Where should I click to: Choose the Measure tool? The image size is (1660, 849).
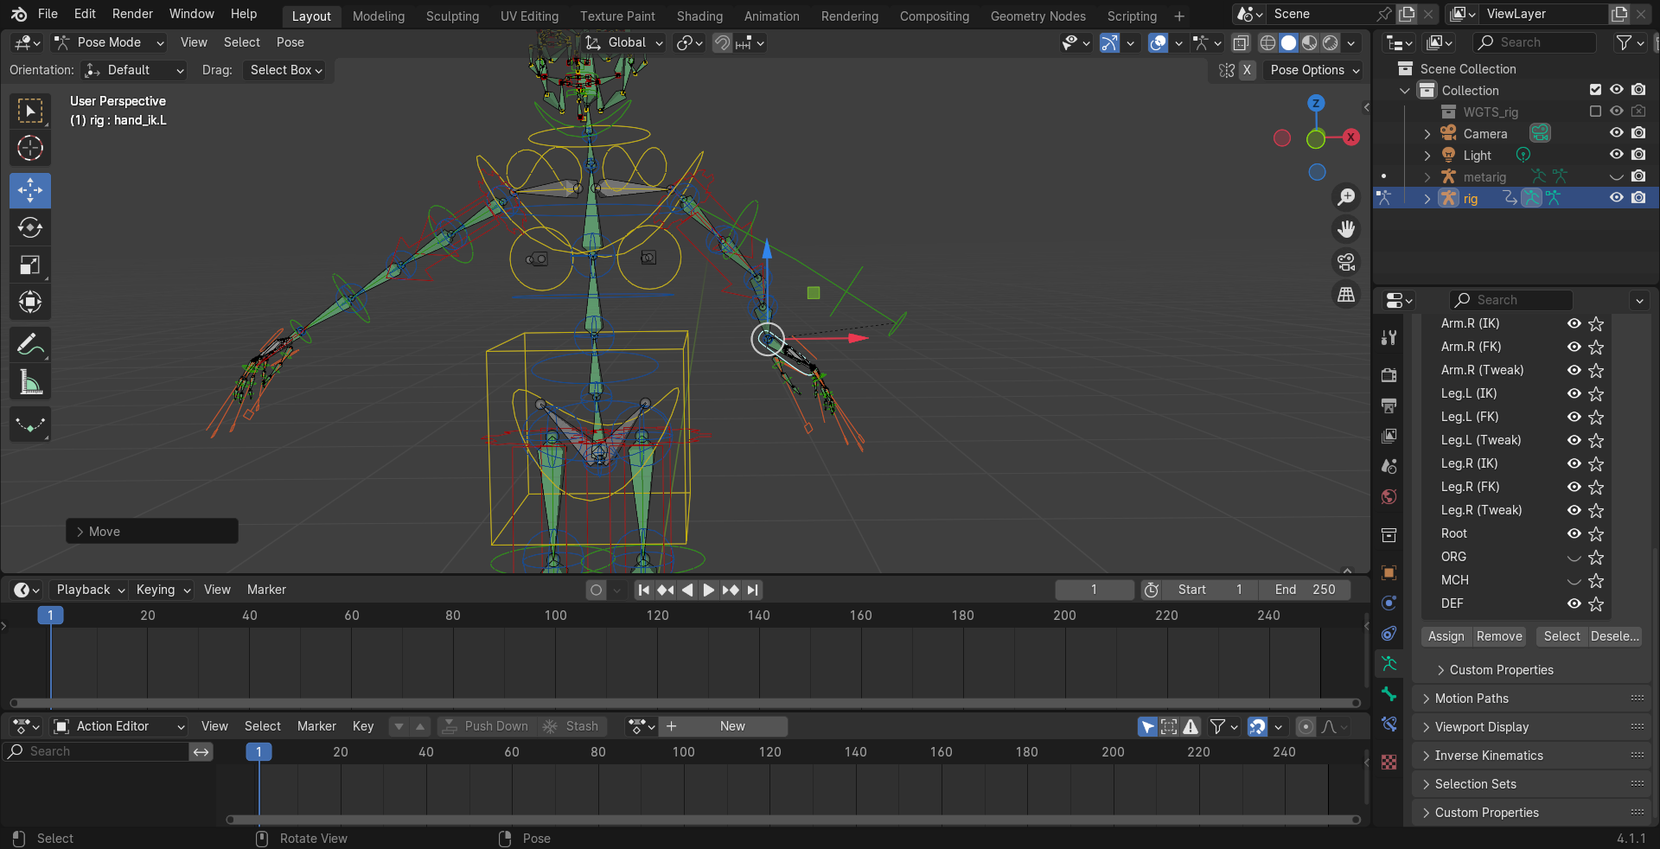point(30,382)
